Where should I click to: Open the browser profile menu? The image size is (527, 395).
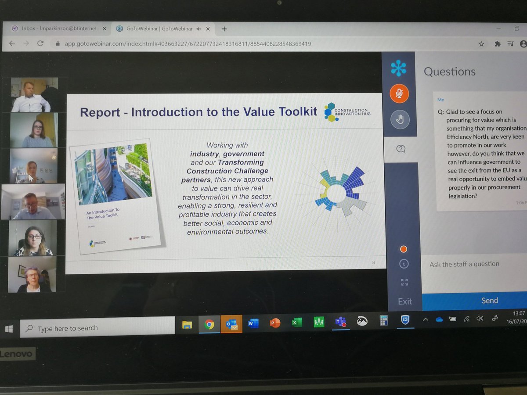[x=522, y=44]
